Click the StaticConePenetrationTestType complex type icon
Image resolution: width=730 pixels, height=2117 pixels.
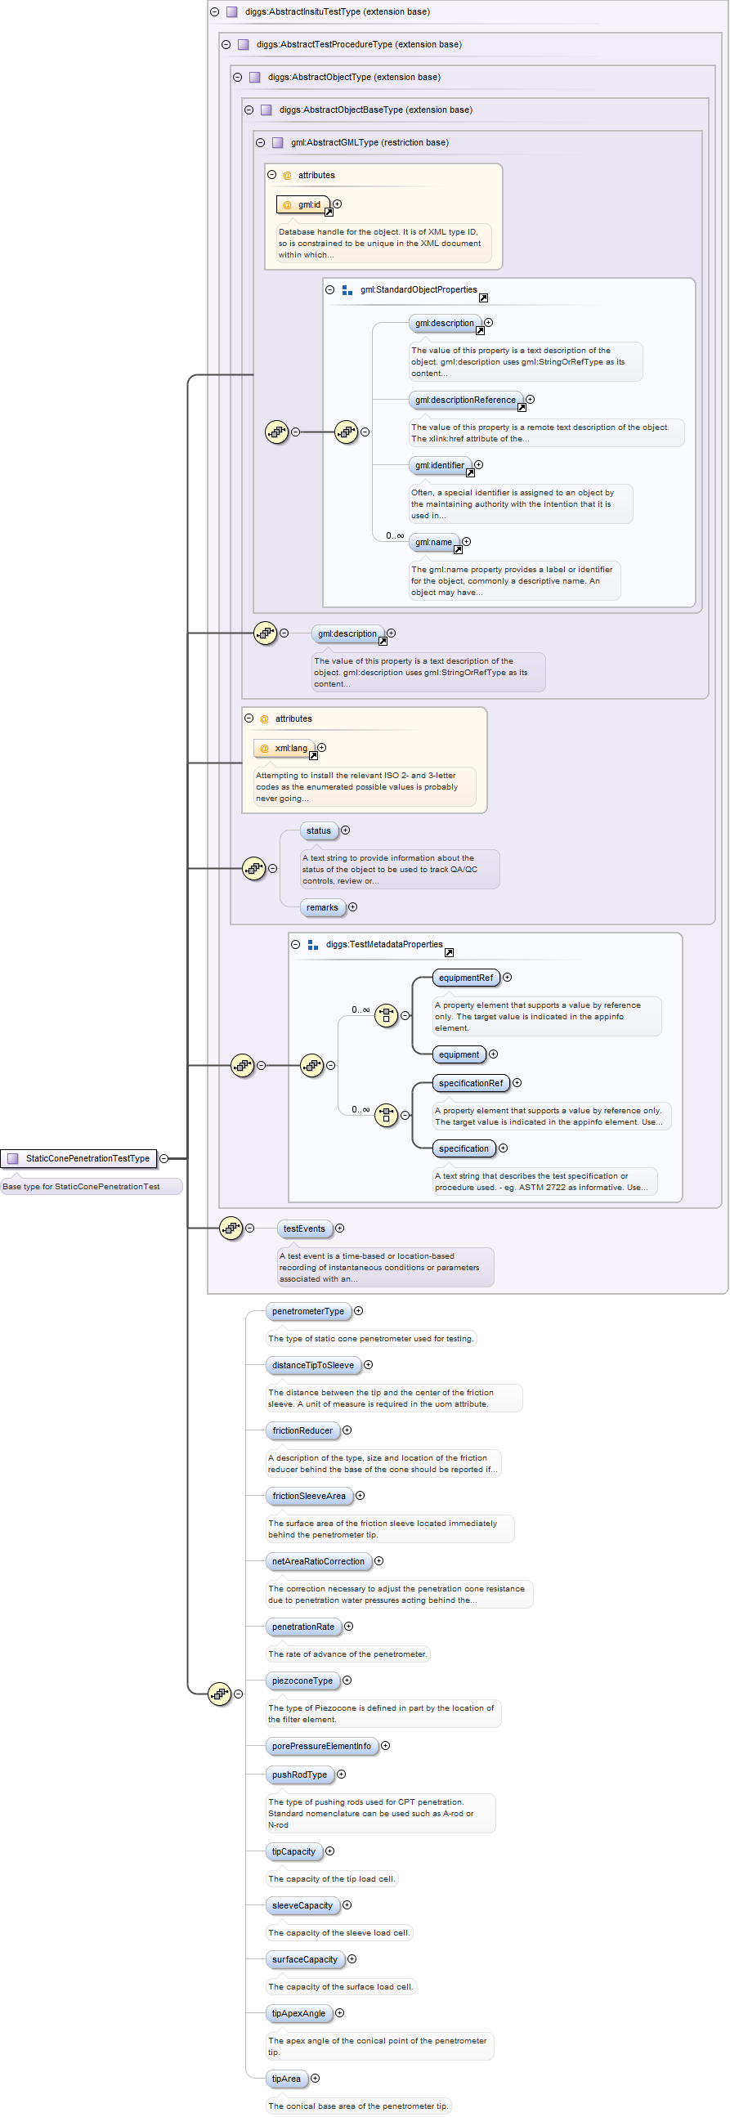click(12, 1158)
